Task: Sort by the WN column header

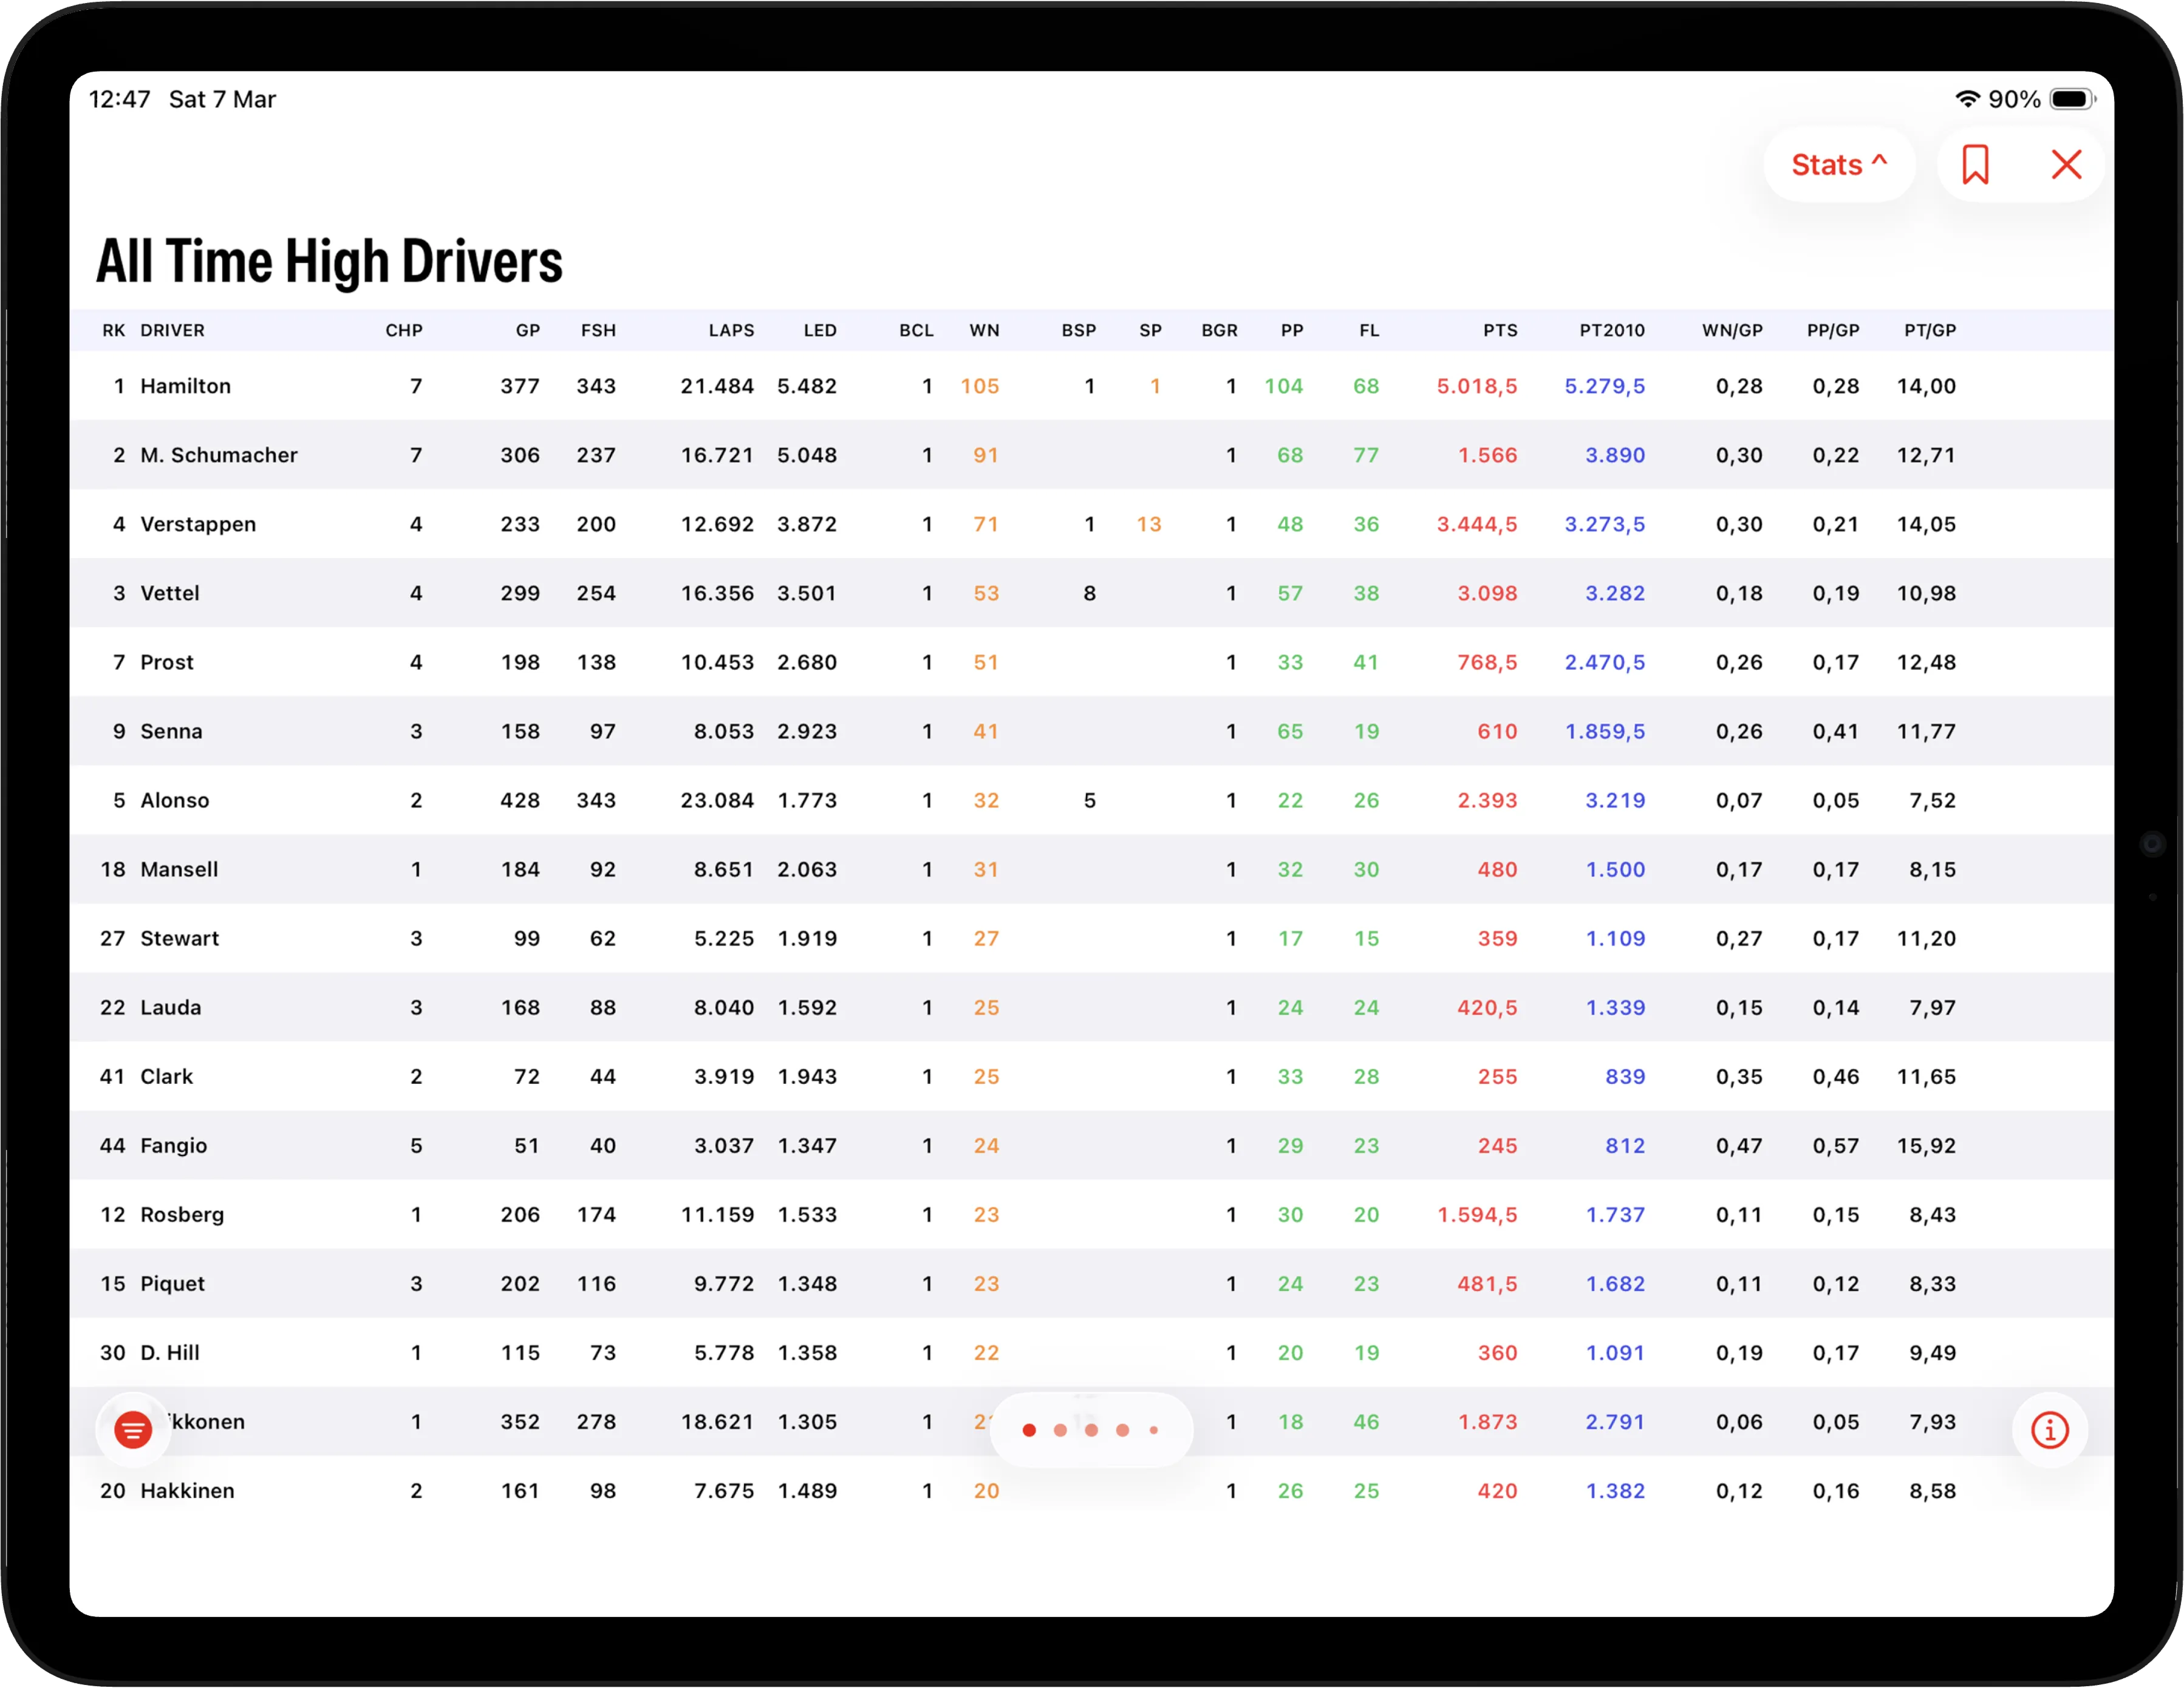Action: (983, 331)
